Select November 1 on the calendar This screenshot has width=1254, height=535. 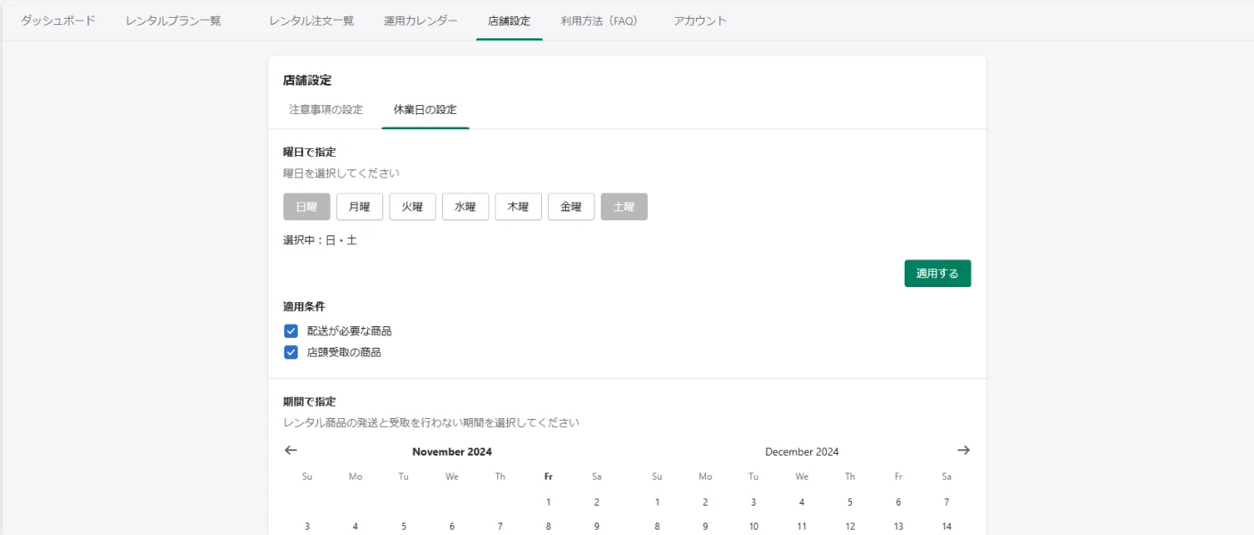548,501
